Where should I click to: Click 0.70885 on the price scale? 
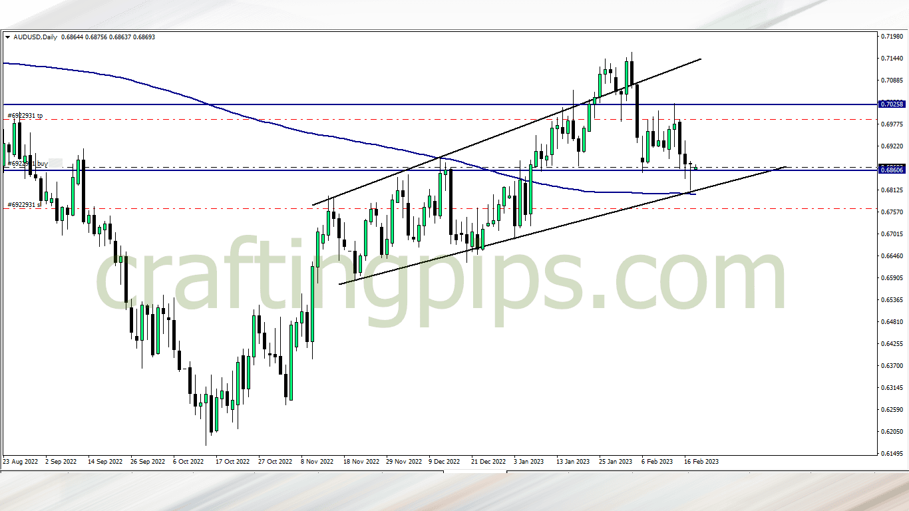[892, 80]
